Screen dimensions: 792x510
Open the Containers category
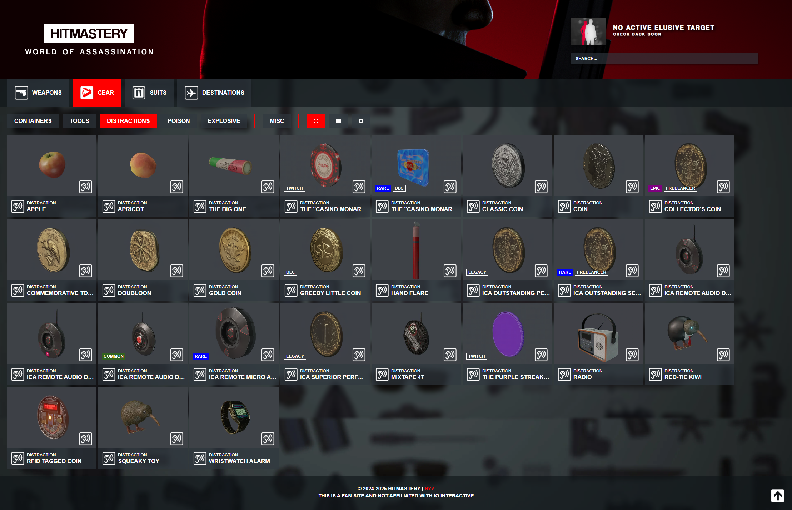point(33,121)
